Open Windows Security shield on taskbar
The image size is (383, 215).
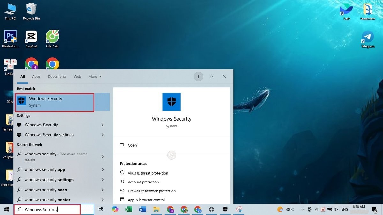coord(225,210)
